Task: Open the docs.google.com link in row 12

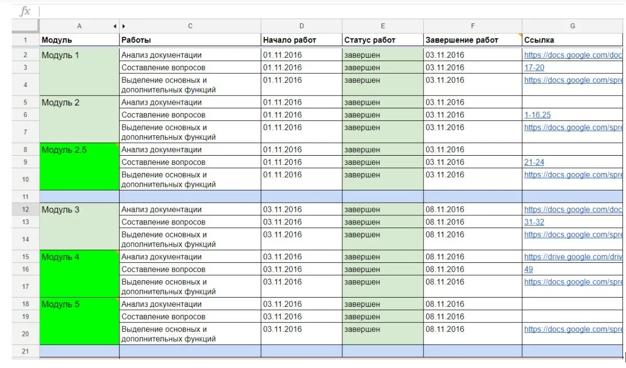Action: [x=573, y=209]
